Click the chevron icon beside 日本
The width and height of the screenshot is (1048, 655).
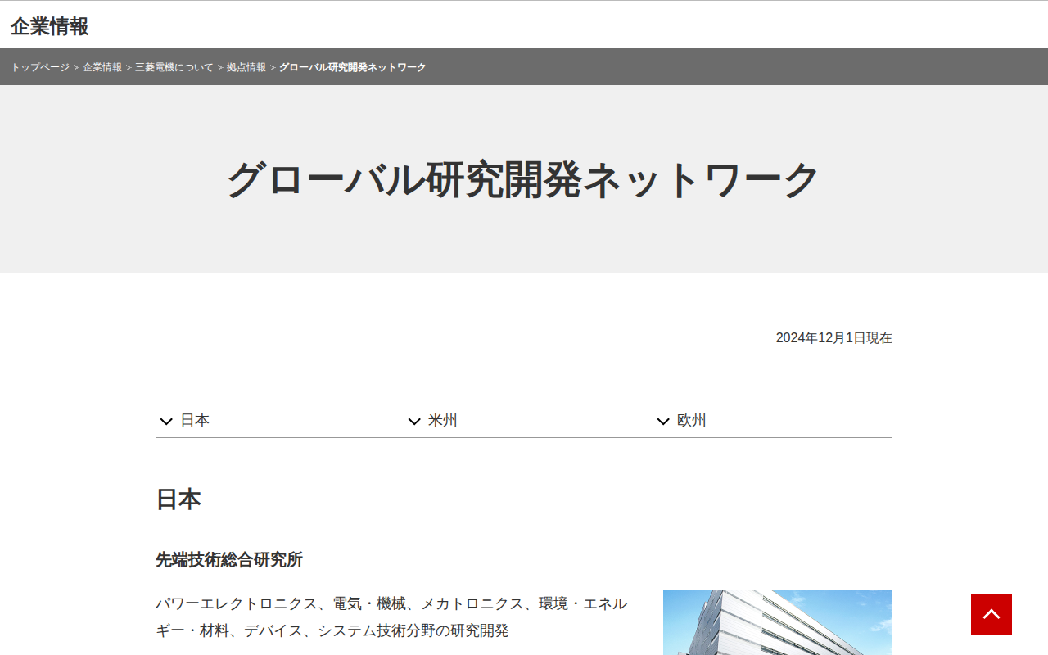[x=165, y=421]
